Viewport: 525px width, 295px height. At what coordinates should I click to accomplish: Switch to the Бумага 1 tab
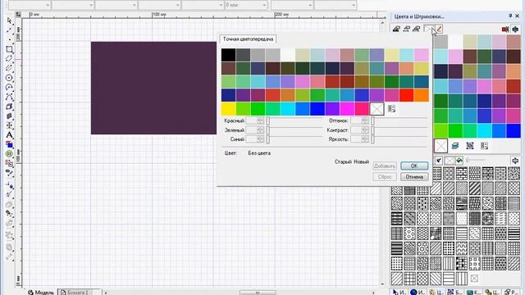click(79, 292)
